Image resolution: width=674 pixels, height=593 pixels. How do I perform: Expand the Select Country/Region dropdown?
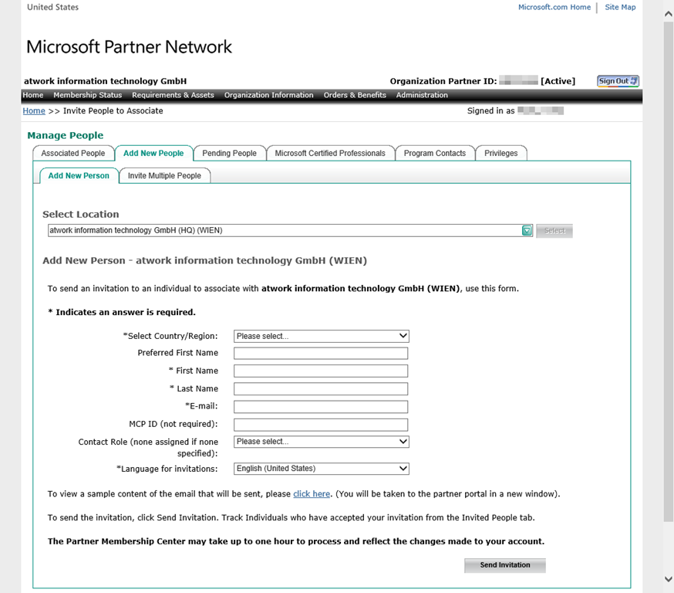(321, 336)
